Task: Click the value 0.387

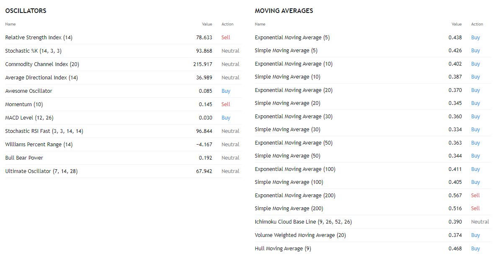Action: tap(455, 77)
